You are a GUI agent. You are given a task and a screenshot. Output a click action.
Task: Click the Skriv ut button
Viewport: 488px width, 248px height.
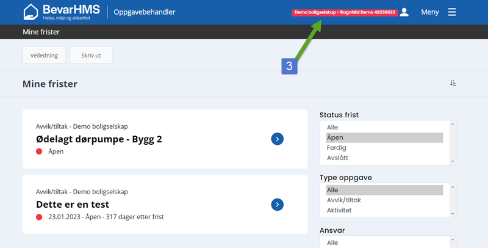(x=91, y=55)
